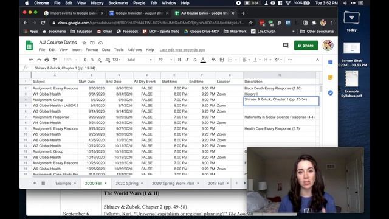
Task: Open the Add-ons menu
Action: pyautogui.click(x=135, y=50)
